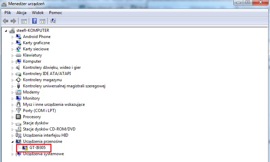Open Help via the blue question mark icon

coord(34,21)
